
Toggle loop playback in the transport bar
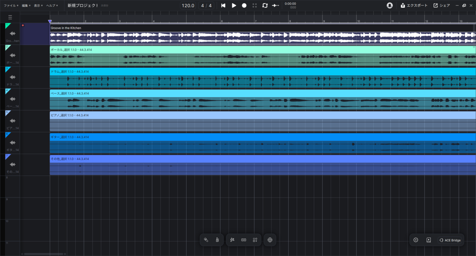pyautogui.click(x=265, y=5)
